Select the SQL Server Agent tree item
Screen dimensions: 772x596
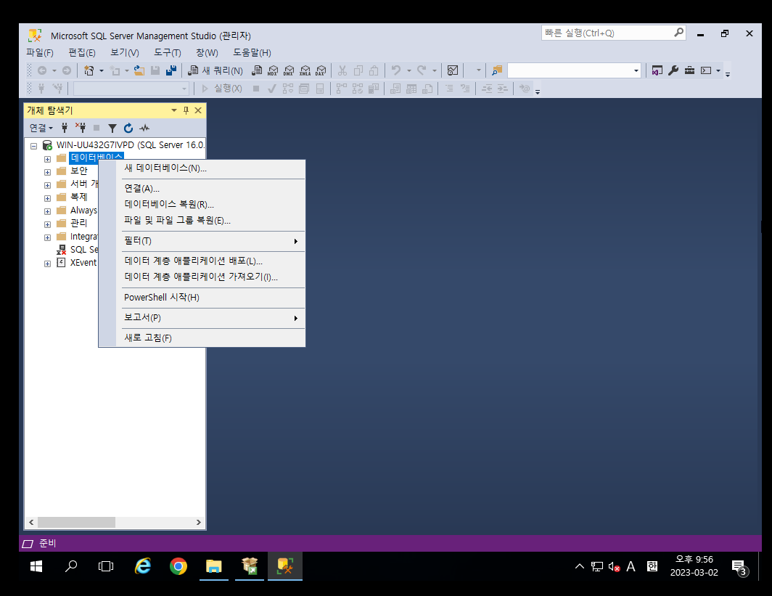[83, 250]
